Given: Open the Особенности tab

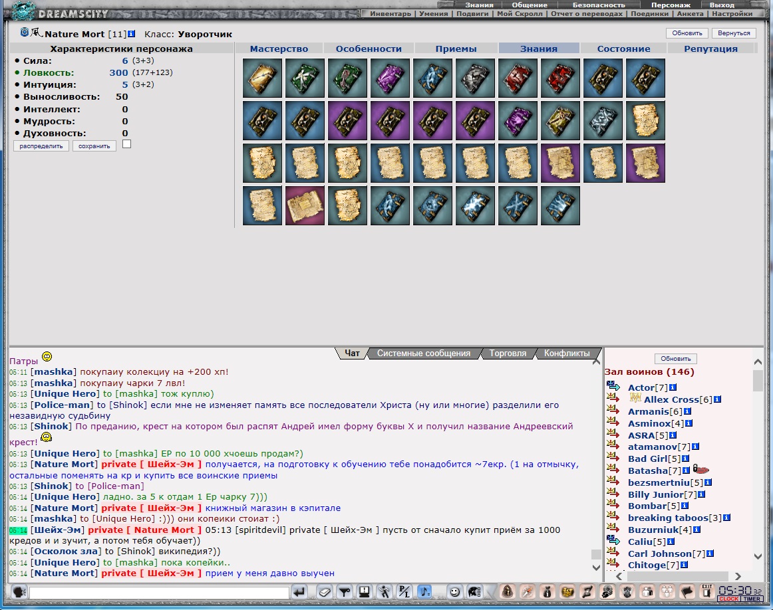Looking at the screenshot, I should [369, 49].
